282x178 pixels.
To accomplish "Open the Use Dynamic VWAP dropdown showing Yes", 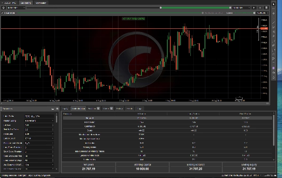I will 39,165.
